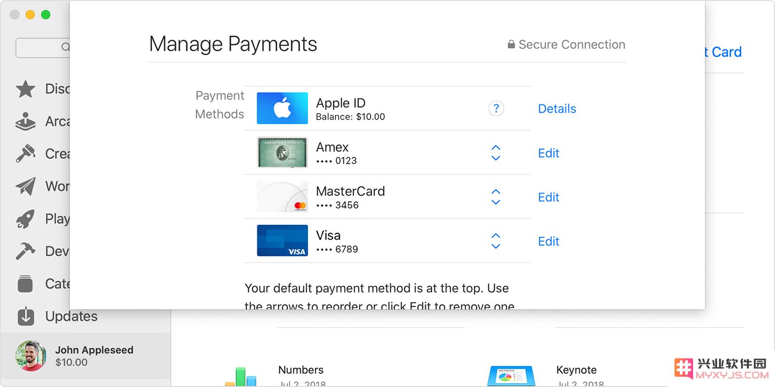
Task: Open Work via the paper plane icon
Action: click(25, 187)
